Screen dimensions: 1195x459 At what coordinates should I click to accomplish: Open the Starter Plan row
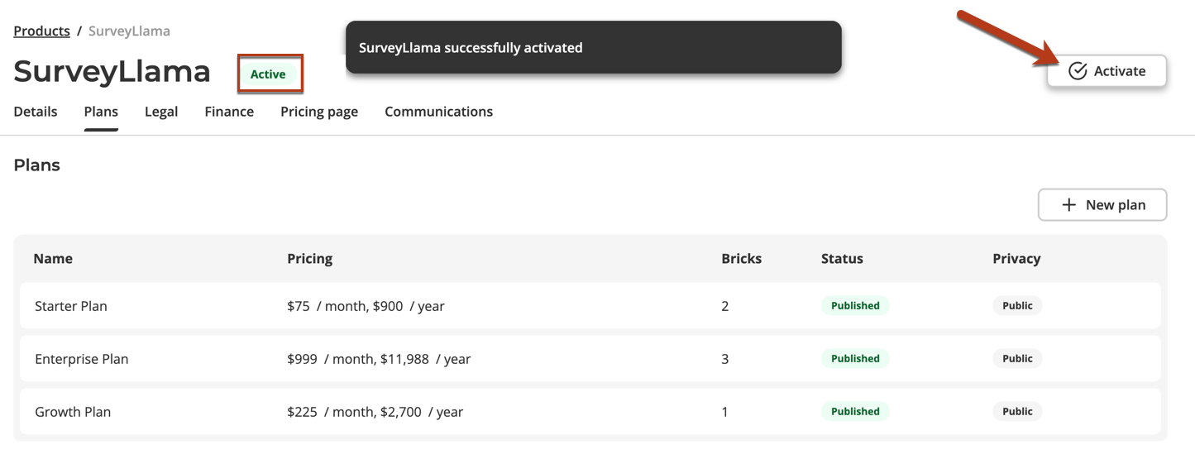(x=71, y=306)
